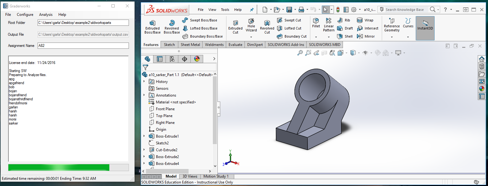
Task: Expand the Annotations tree node
Action: [x=144, y=95]
